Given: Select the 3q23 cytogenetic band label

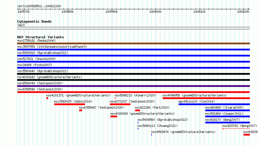Looking at the screenshot, I should 21,25.
